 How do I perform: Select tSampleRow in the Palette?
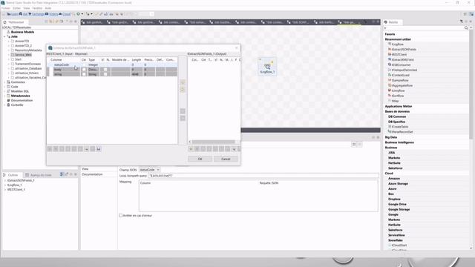[400, 80]
